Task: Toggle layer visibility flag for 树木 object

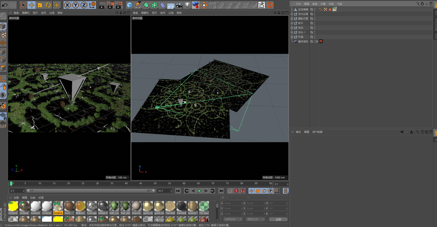Action: (312, 23)
